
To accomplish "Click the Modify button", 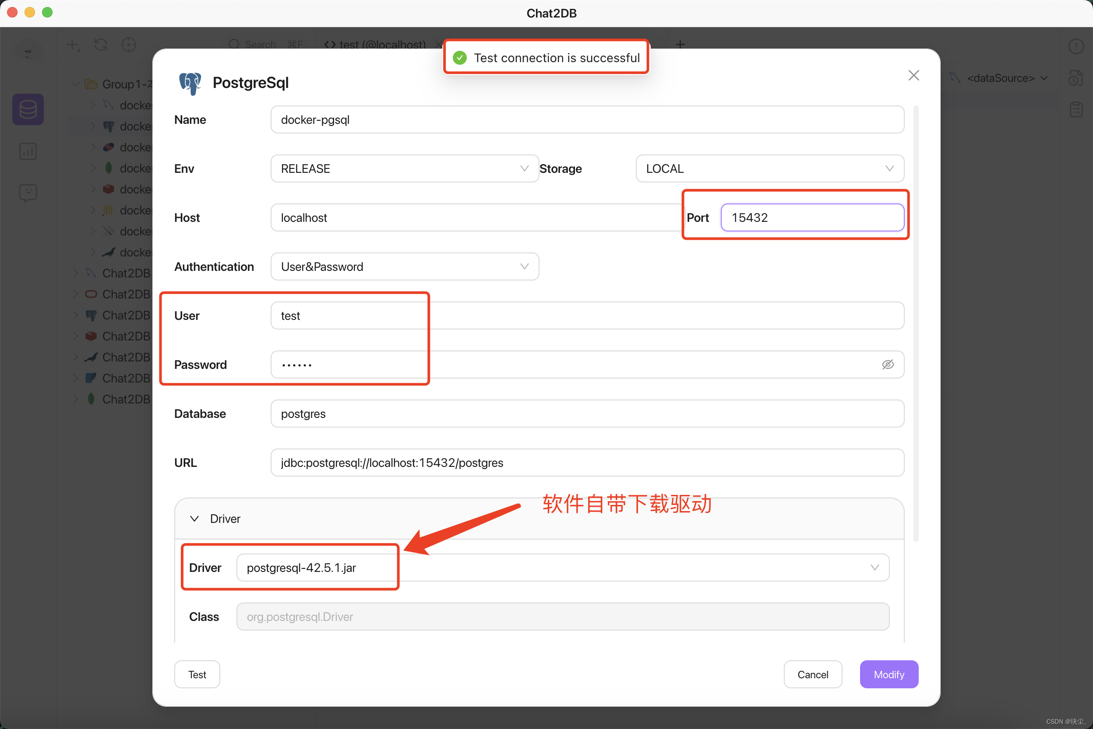I will [889, 674].
